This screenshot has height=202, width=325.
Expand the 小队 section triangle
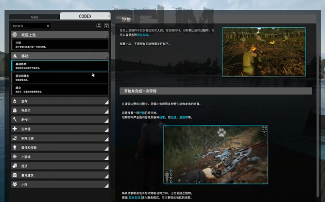[x=106, y=186]
